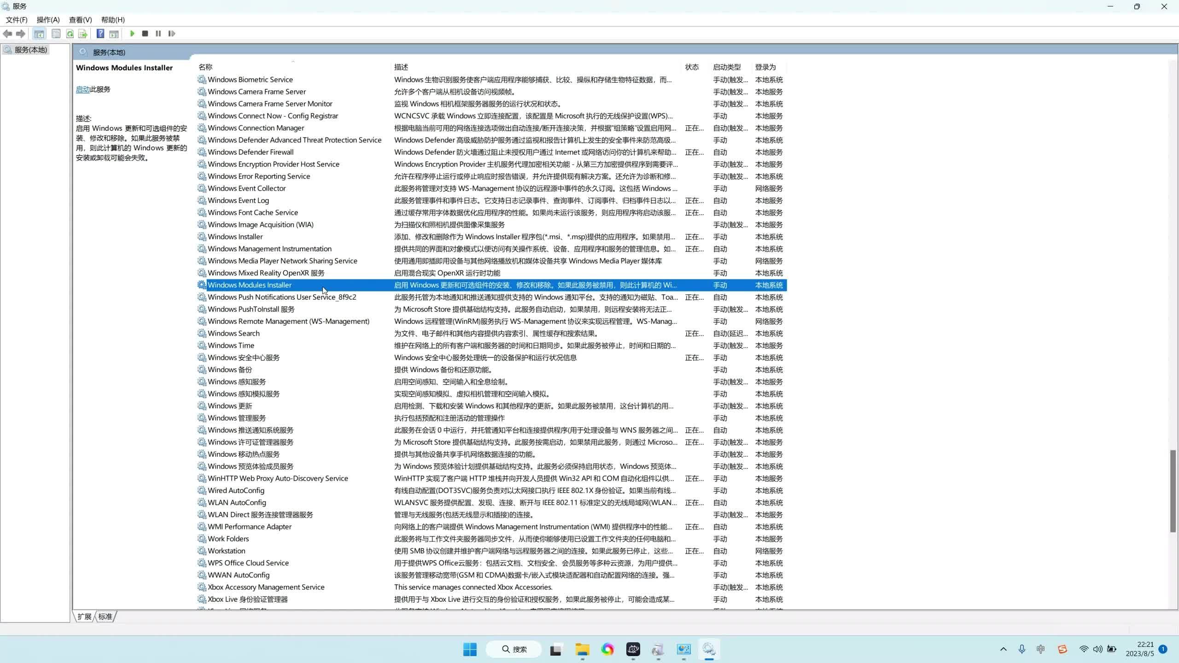
Task: Click gear icon beside Work Folders
Action: coord(202,539)
